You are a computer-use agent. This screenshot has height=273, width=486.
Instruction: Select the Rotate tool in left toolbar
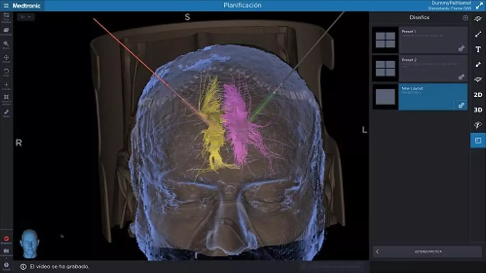pos(6,72)
